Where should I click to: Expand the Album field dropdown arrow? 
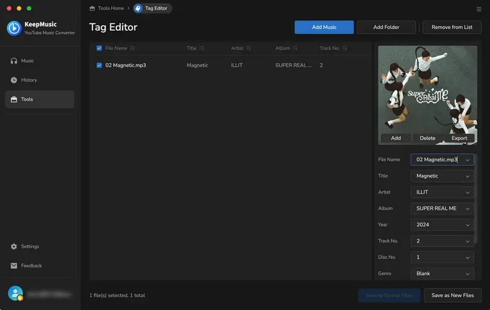tap(467, 209)
